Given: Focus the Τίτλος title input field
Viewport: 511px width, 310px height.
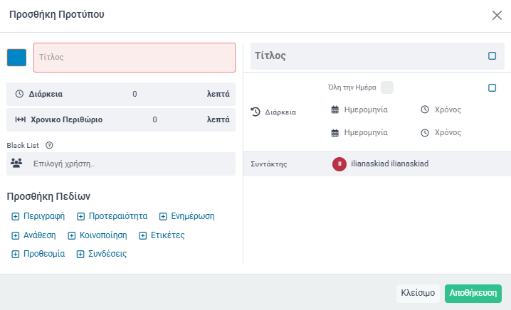Looking at the screenshot, I should click(x=134, y=58).
